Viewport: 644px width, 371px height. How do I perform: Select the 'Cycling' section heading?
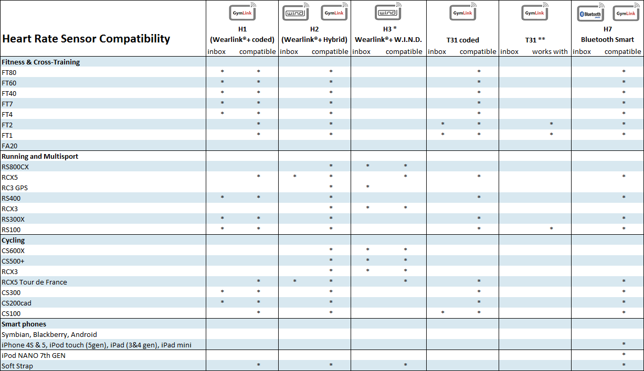(x=13, y=240)
